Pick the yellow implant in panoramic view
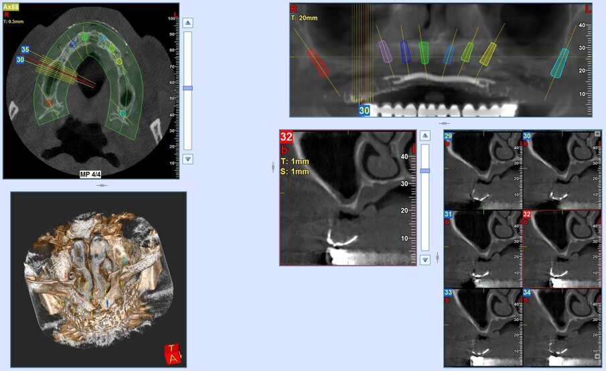The width and height of the screenshot is (606, 371). [488, 54]
